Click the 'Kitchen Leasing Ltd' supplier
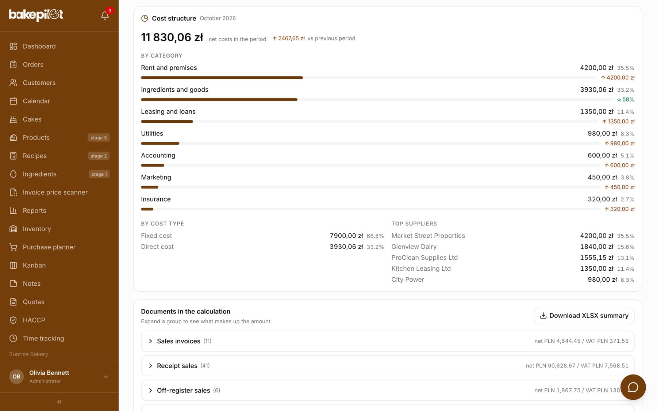 pyautogui.click(x=421, y=269)
